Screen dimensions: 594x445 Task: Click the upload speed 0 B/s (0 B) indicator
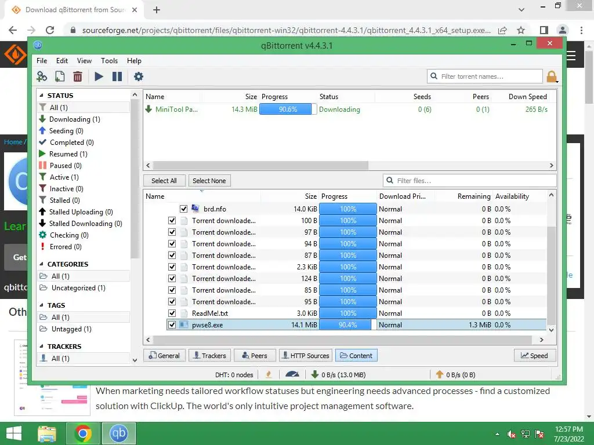coord(456,375)
